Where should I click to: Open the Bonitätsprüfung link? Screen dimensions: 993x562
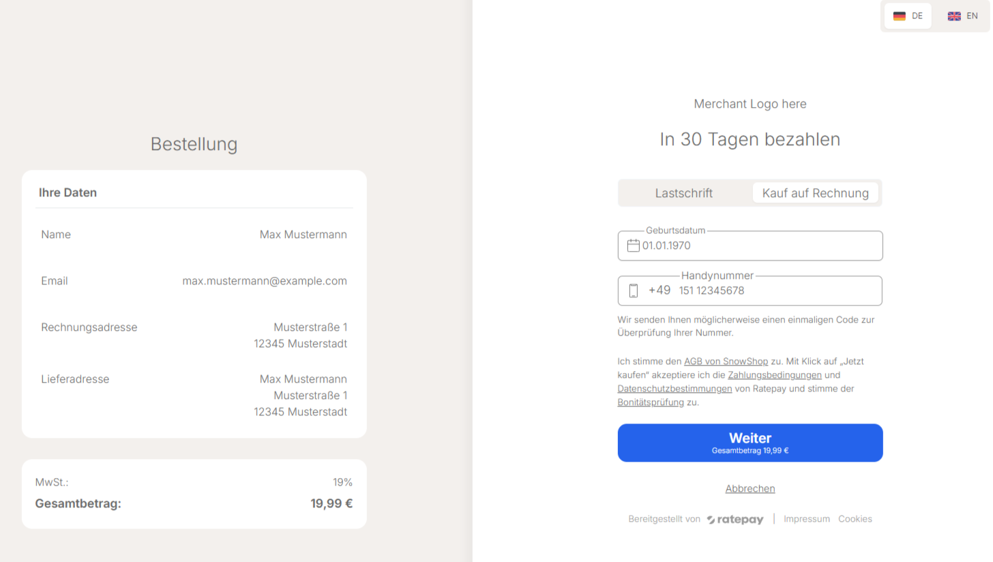pos(651,402)
